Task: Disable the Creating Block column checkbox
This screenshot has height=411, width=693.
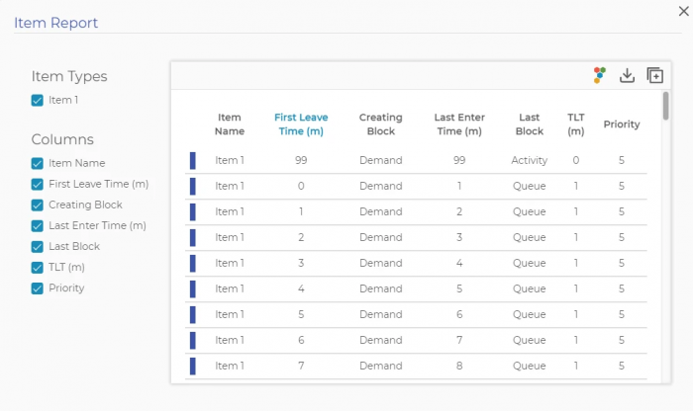Action: (x=38, y=205)
